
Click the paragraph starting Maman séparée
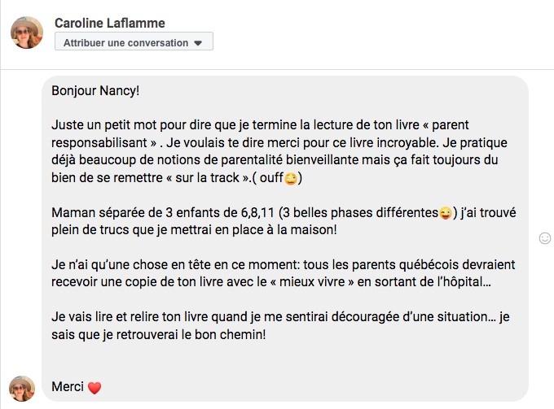tap(277, 222)
